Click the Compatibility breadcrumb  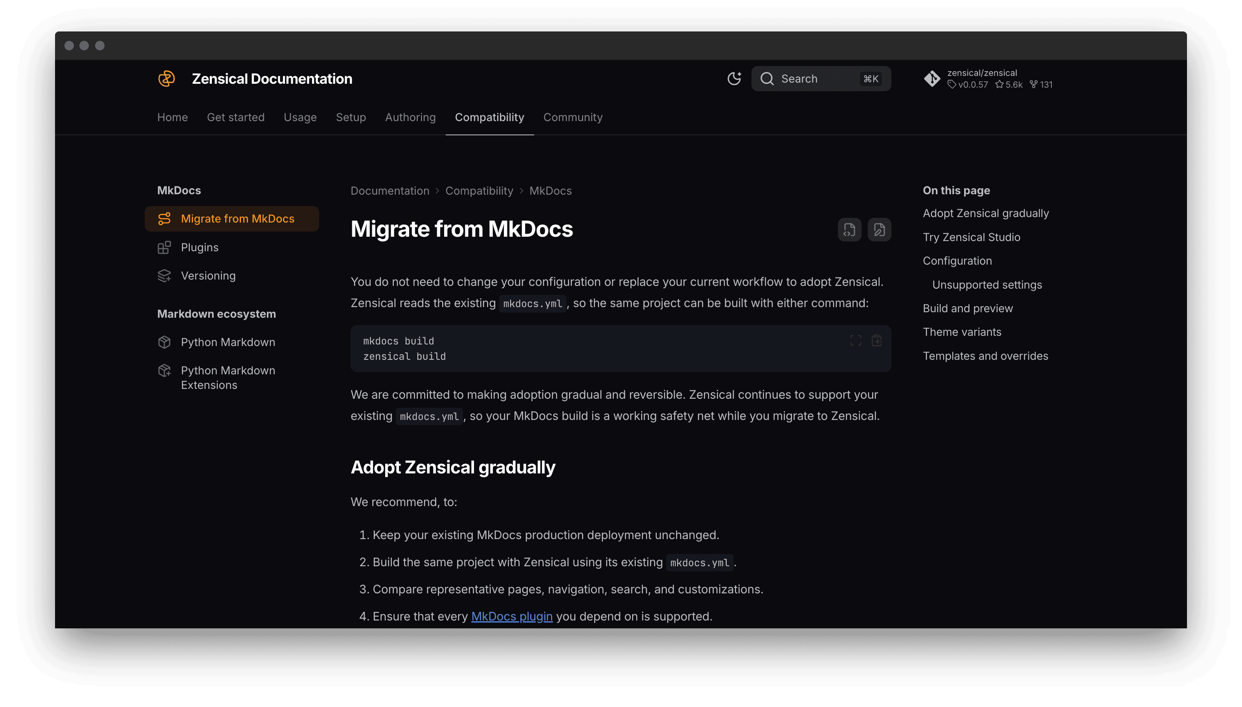coord(479,191)
